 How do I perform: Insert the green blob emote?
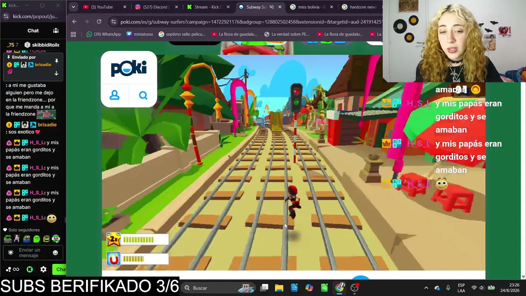point(36,238)
